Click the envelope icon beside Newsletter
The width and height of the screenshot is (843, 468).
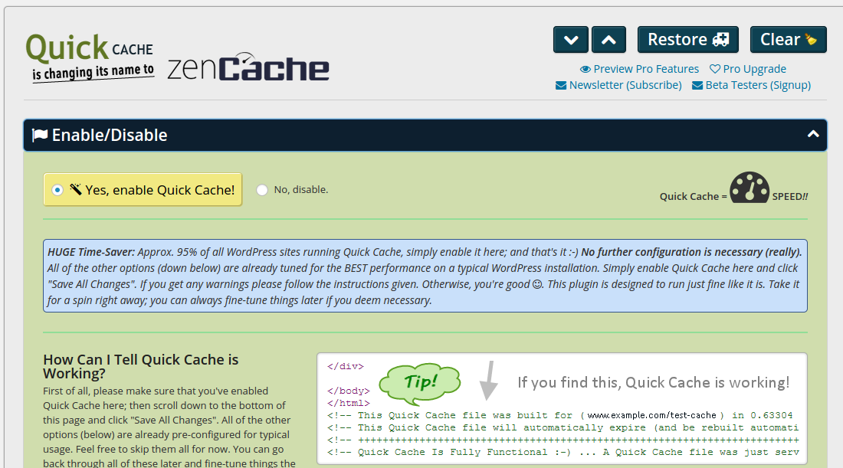coord(561,85)
